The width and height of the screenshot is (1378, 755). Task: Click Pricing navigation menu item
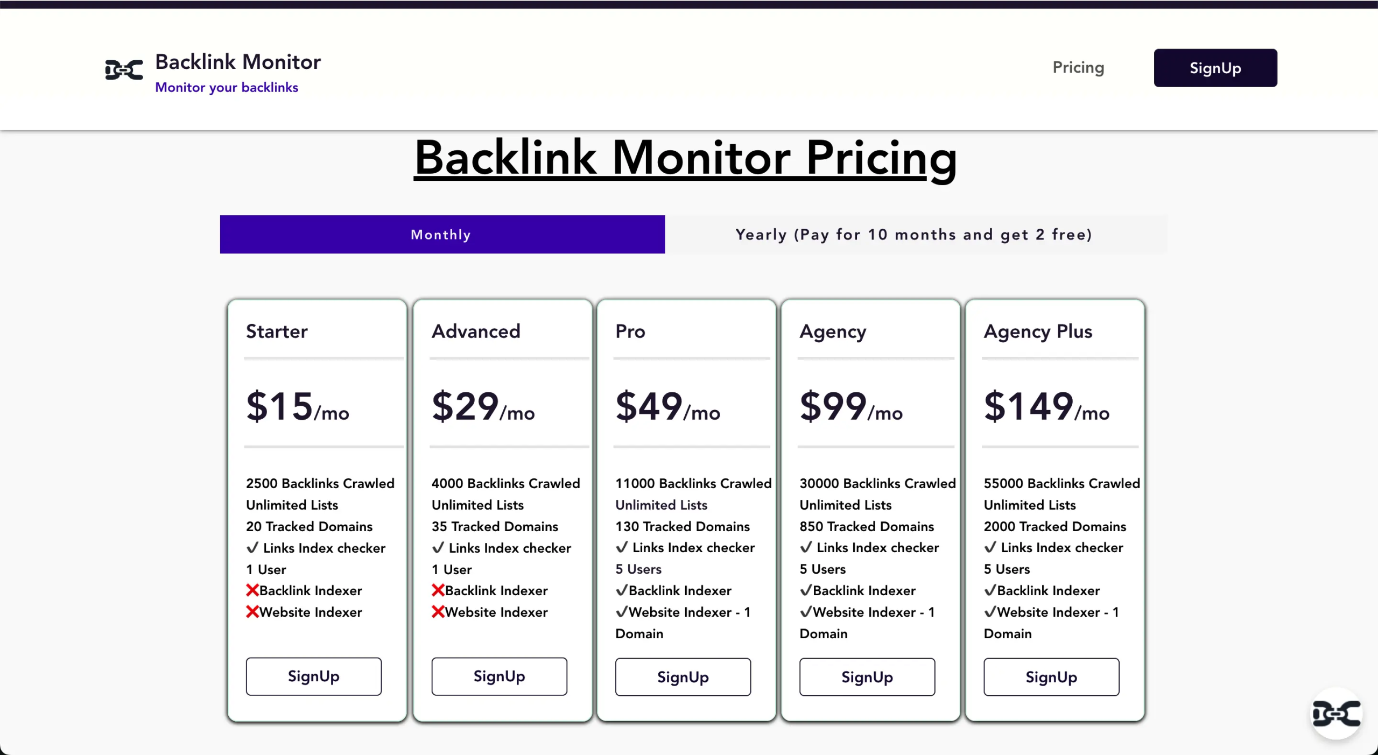click(x=1078, y=67)
